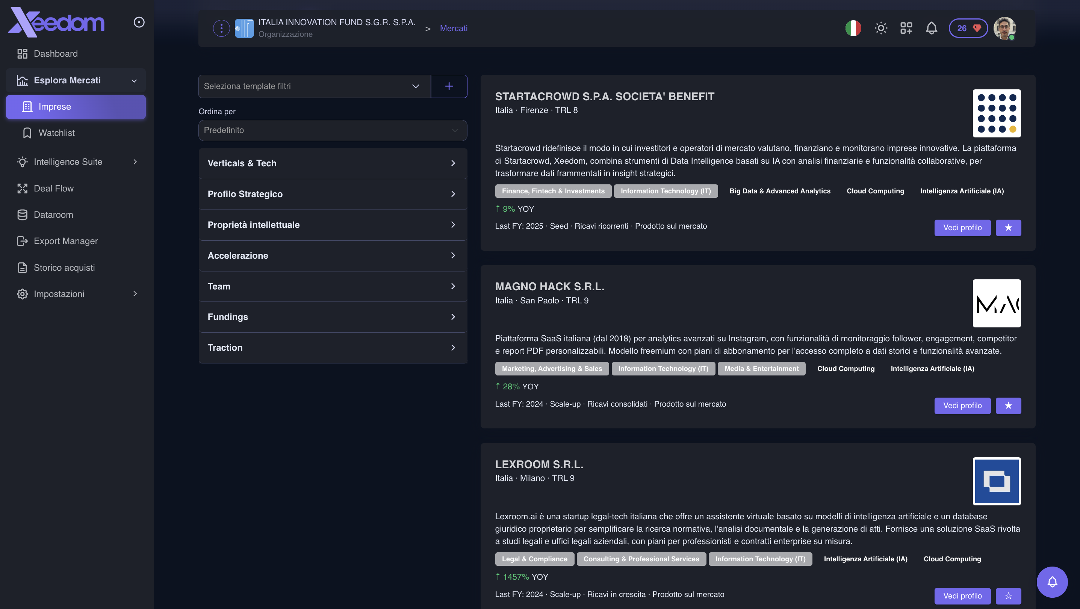Image resolution: width=1080 pixels, height=609 pixels.
Task: Click the MAGNO HACK S.R.L. company title
Action: pos(550,286)
